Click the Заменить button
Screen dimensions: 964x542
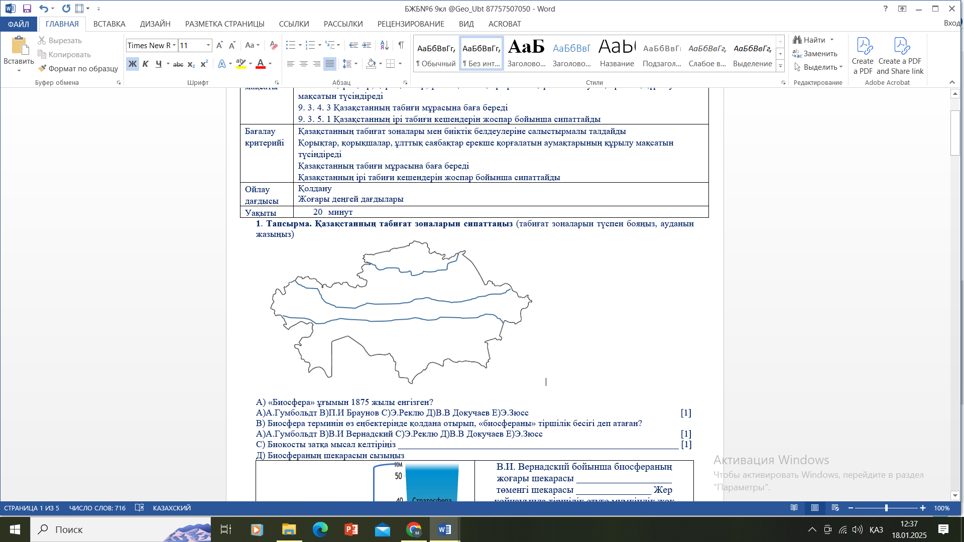(815, 53)
